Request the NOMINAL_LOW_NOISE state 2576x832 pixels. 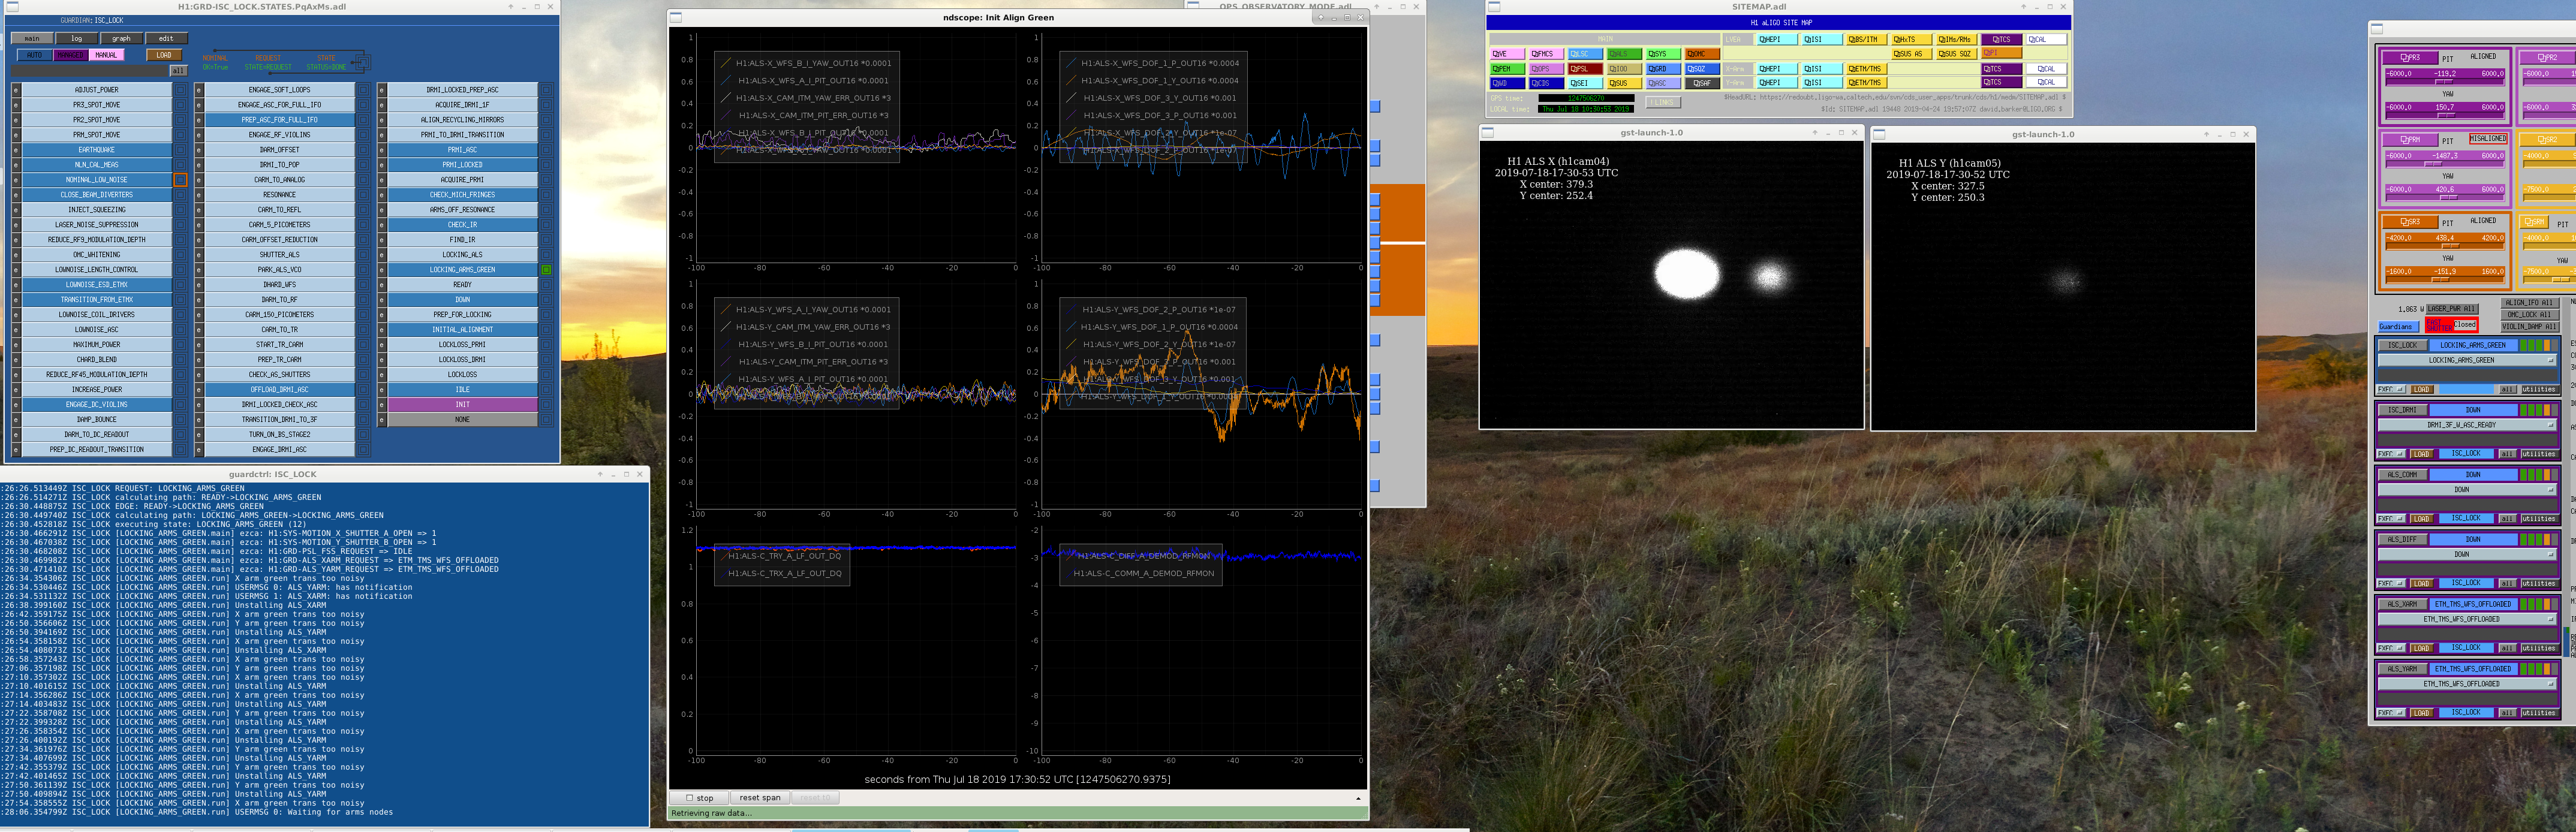pos(97,180)
